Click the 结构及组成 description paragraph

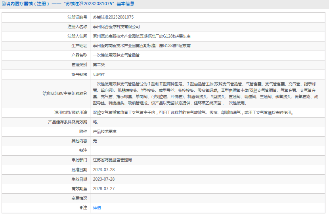coord(206,94)
